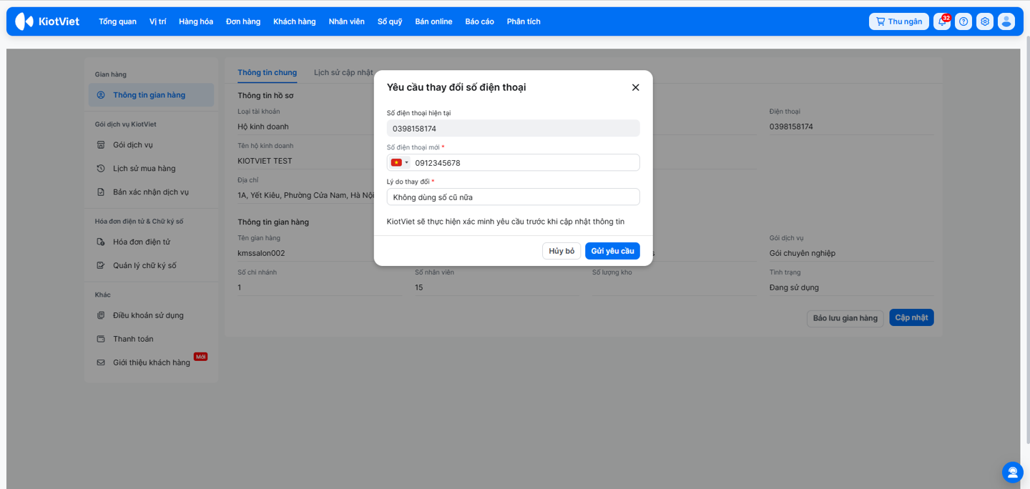Click the new phone number input field

tap(526, 163)
